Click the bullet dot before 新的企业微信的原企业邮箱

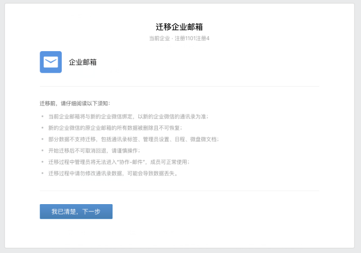(42, 128)
